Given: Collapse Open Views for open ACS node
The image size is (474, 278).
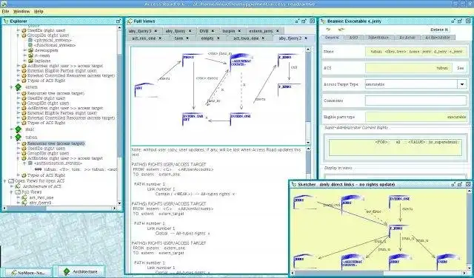Looking at the screenshot, I should [x=5, y=181].
